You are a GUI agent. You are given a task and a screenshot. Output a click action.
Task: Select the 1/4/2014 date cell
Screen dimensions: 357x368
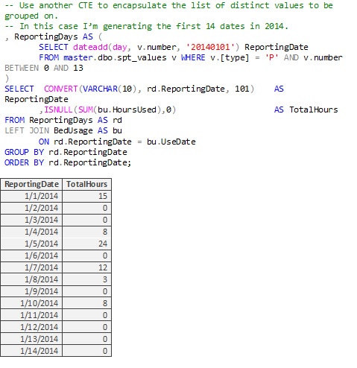(x=31, y=232)
